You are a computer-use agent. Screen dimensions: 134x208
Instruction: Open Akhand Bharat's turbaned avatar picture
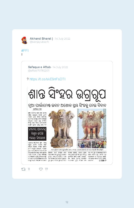click(x=24, y=40)
